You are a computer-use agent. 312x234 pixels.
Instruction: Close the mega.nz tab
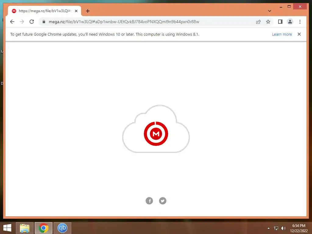[76, 11]
